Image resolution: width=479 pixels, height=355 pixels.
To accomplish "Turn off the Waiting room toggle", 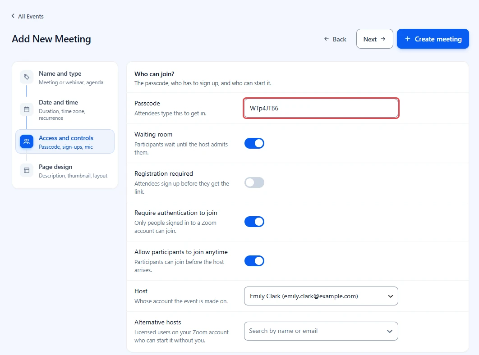I will [254, 143].
